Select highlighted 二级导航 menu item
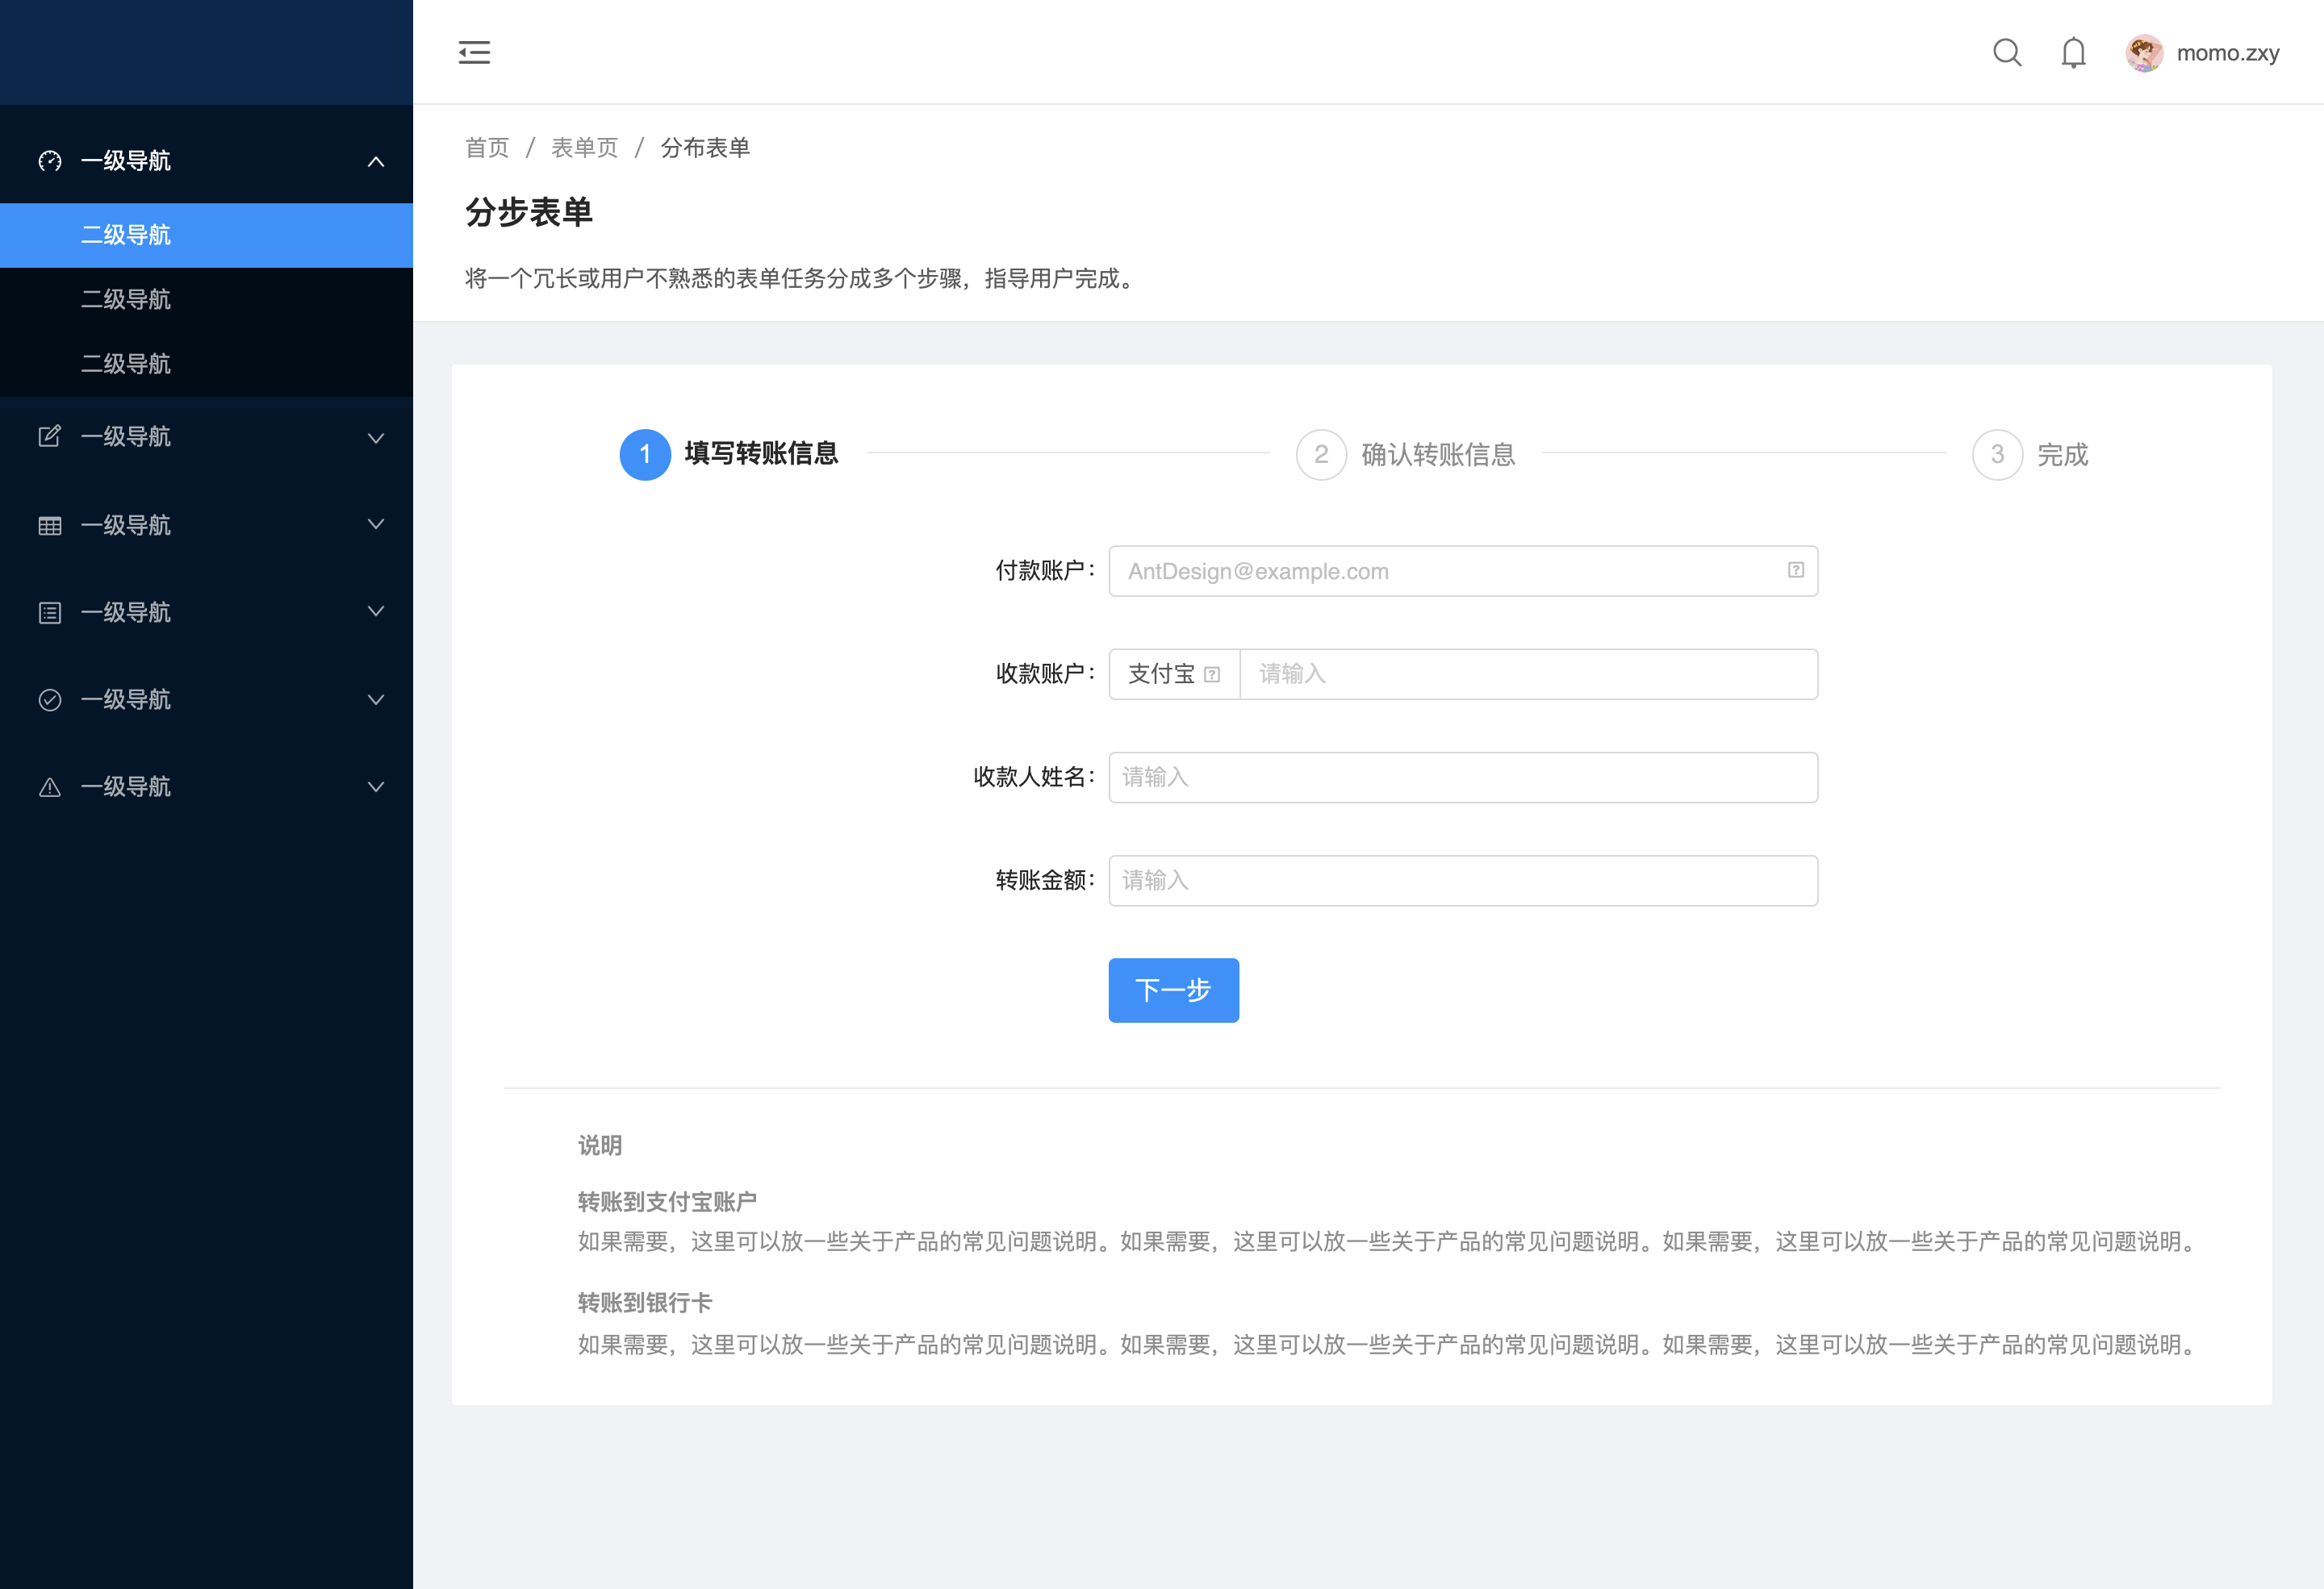The image size is (2324, 1589). pos(206,235)
